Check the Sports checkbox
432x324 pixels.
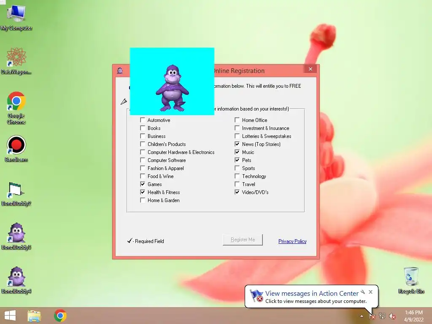point(237,168)
